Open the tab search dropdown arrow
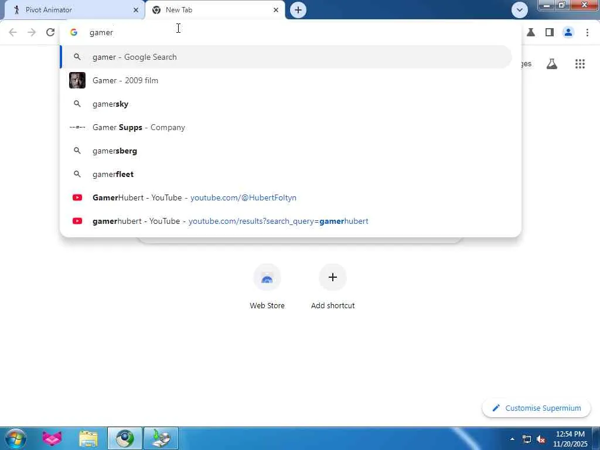The image size is (600, 450). coord(519,10)
